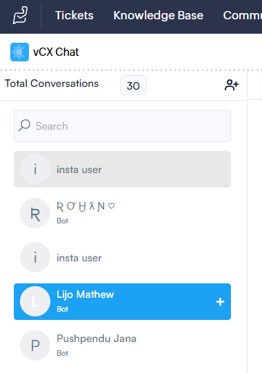Open the Knowledge Base tab
The height and width of the screenshot is (373, 262).
point(159,15)
